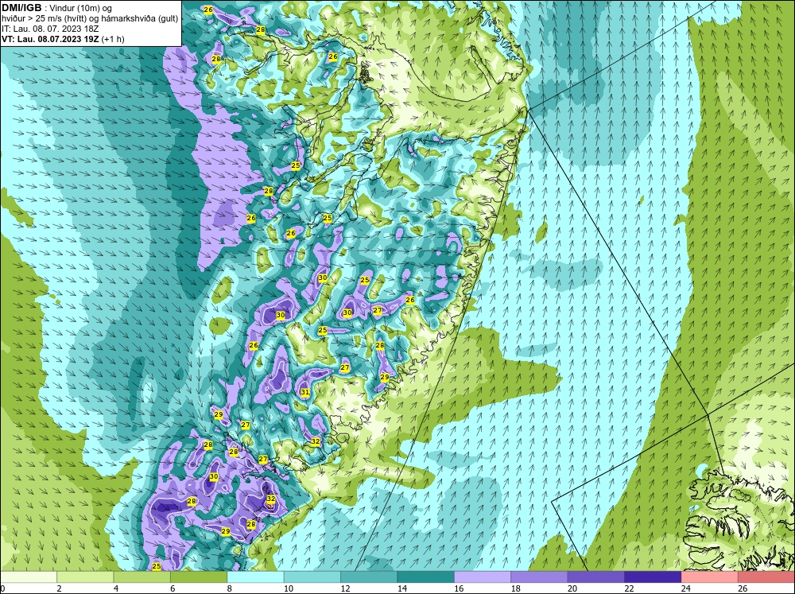Click the 14 tick label on the color scale

point(401,588)
